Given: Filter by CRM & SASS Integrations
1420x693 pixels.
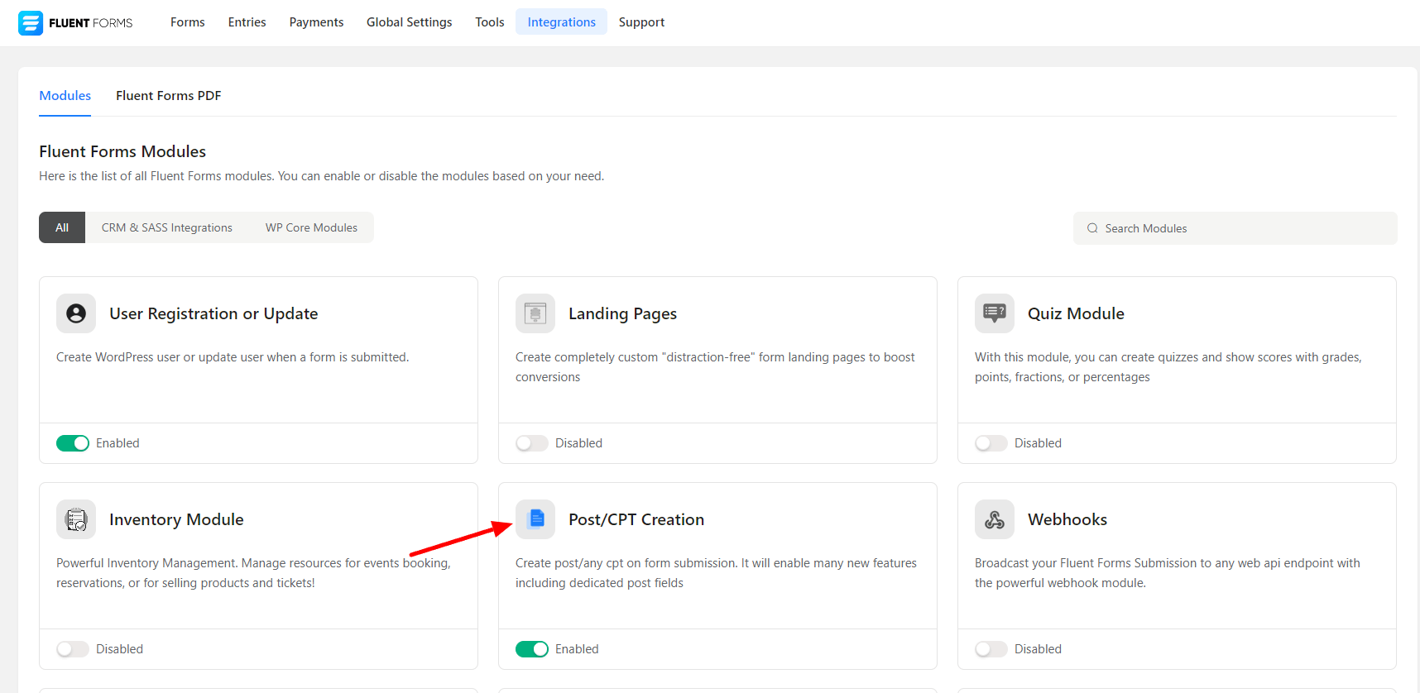Looking at the screenshot, I should [x=166, y=227].
